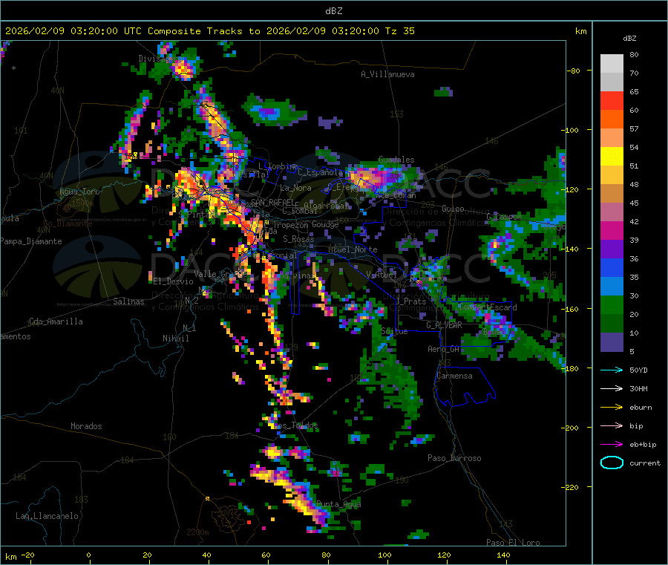
Task: Click the 57 value in dBZ legend
Action: click(634, 128)
